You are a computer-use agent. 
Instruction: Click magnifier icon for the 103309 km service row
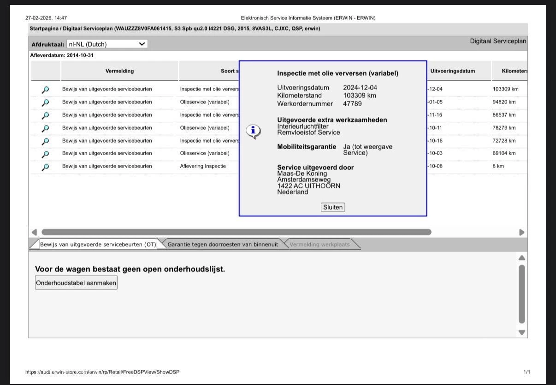(46, 90)
